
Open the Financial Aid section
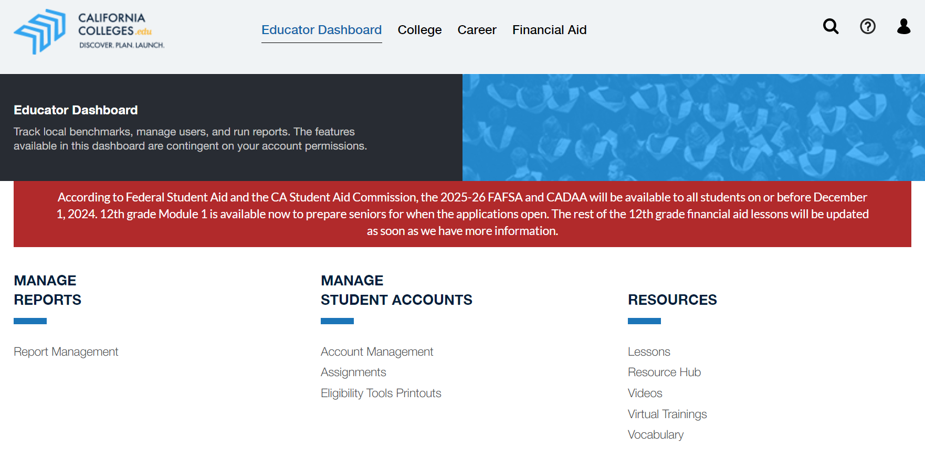[x=549, y=30]
